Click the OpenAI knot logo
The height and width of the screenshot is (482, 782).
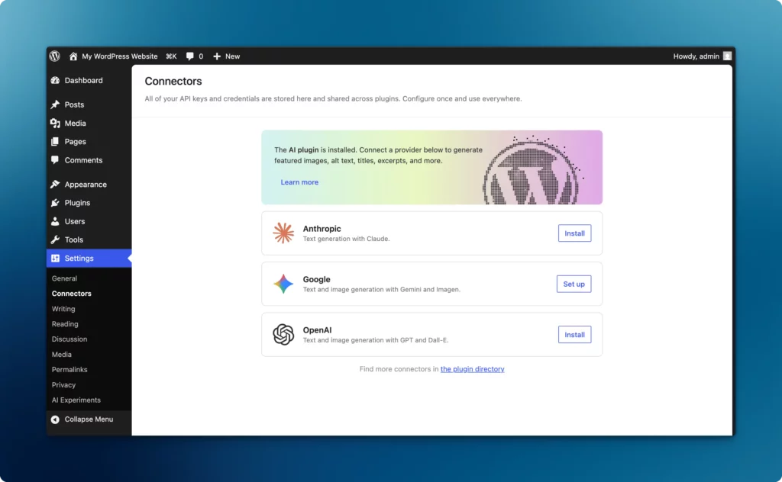pyautogui.click(x=283, y=335)
